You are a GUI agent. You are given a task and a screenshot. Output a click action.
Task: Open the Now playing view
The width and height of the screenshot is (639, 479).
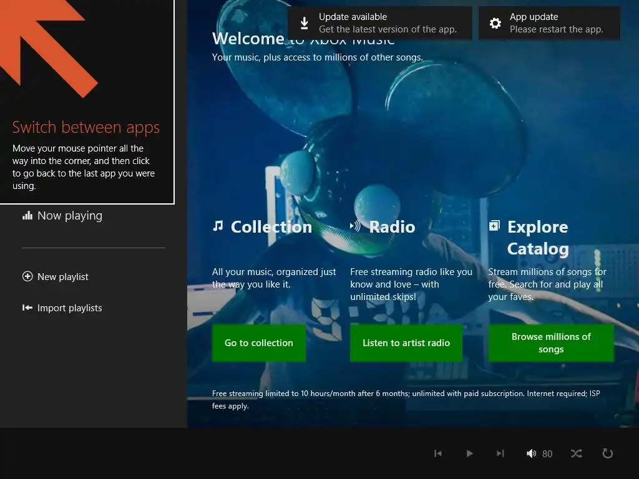pyautogui.click(x=62, y=215)
